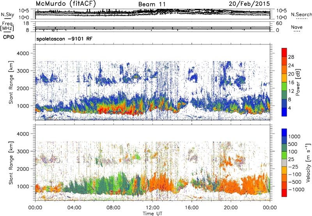312x216 pixels.
Task: Click the 'Velocity [m s-1]' colorbar label
Action: coord(308,163)
